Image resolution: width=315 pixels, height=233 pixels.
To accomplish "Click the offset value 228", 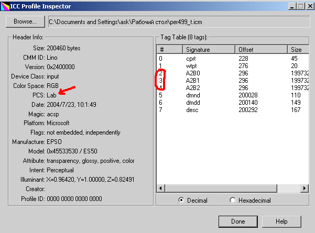I will tap(243, 59).
